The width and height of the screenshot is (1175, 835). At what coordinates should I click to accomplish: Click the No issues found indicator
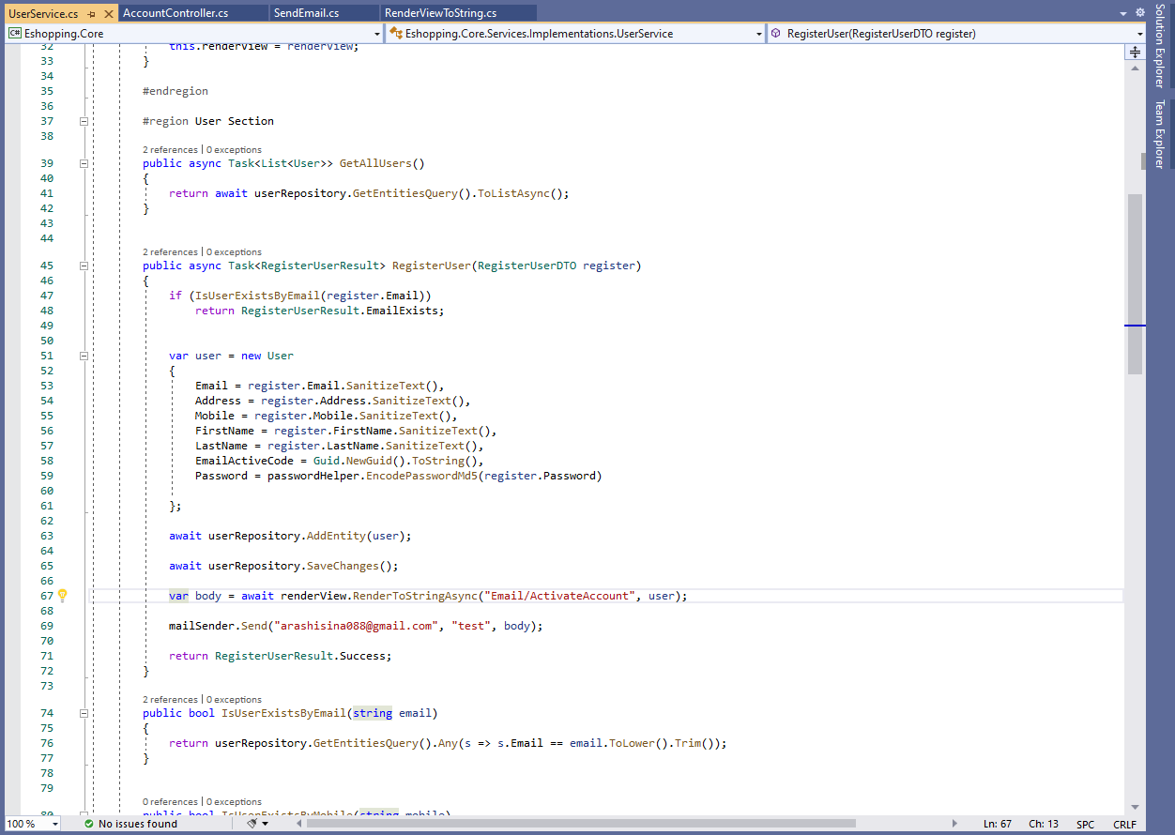point(130,824)
